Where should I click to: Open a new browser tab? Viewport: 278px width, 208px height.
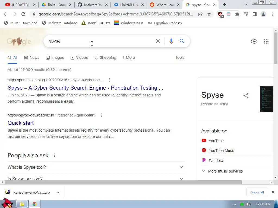pyautogui.click(x=225, y=5)
